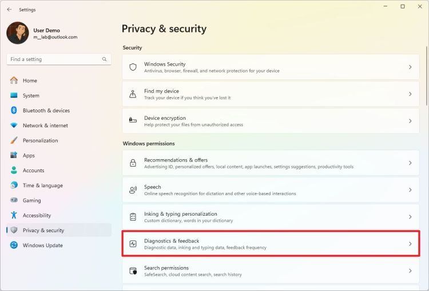This screenshot has width=429, height=291.
Task: Click the Device encryption icon
Action: point(133,121)
